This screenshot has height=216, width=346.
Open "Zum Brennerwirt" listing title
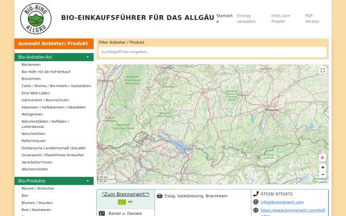126,194
